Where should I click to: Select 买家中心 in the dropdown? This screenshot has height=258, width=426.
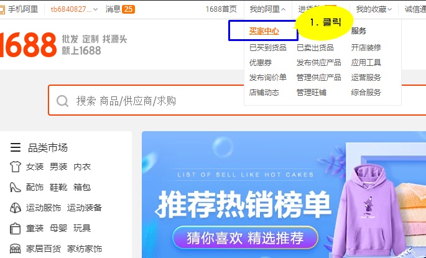[264, 31]
